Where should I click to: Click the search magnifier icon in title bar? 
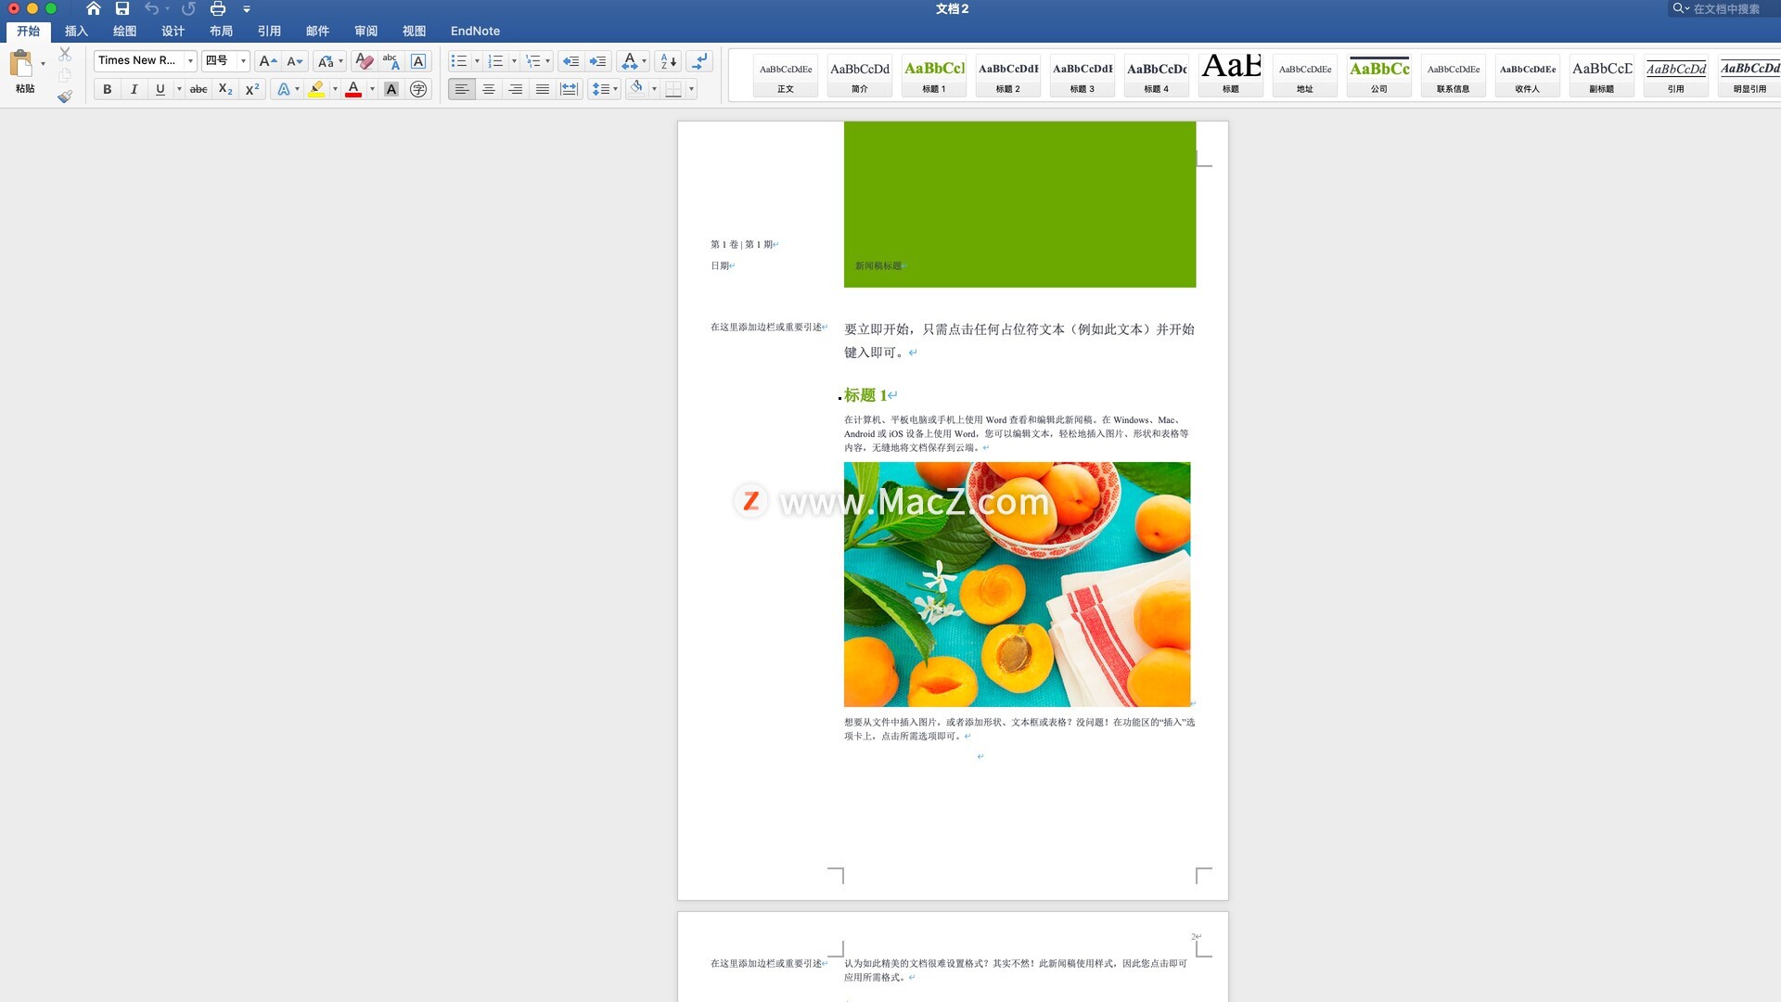click(1679, 8)
